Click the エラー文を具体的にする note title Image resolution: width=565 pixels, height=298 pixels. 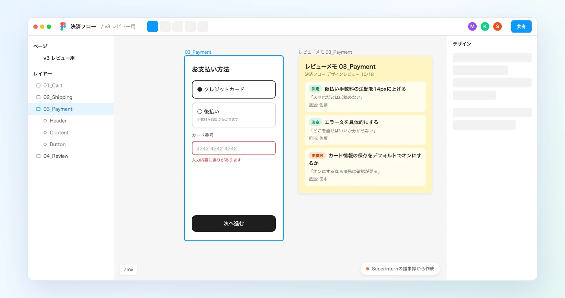[352, 122]
